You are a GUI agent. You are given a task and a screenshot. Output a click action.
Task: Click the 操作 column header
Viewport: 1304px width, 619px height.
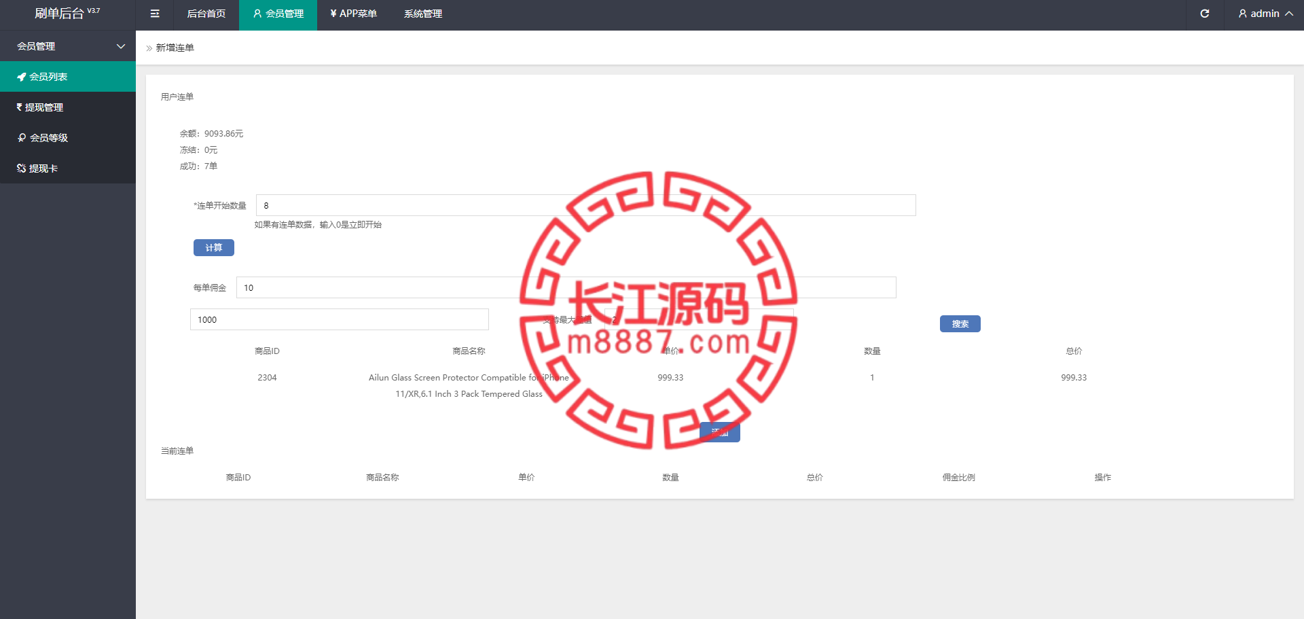click(x=1103, y=478)
